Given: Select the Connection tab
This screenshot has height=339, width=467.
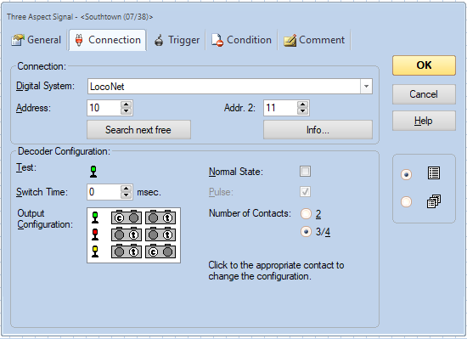Looking at the screenshot, I should click(x=108, y=40).
